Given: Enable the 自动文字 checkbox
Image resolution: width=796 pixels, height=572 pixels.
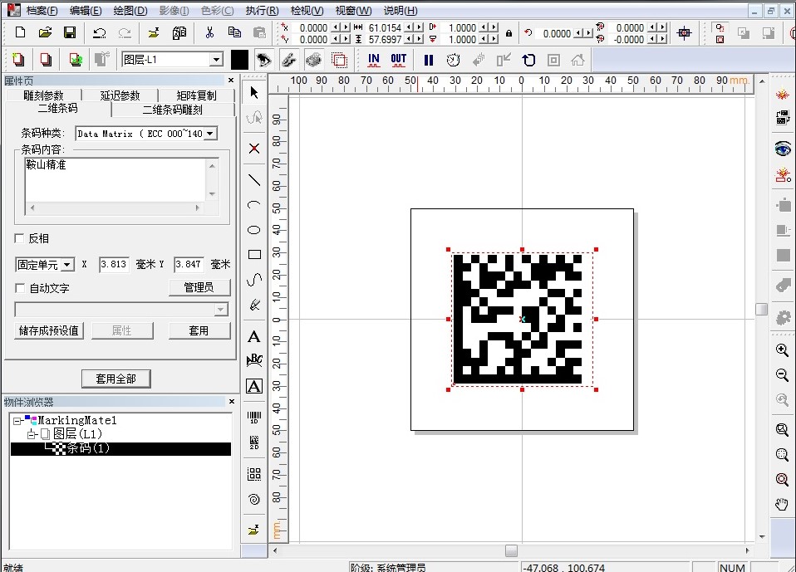Looking at the screenshot, I should [20, 288].
